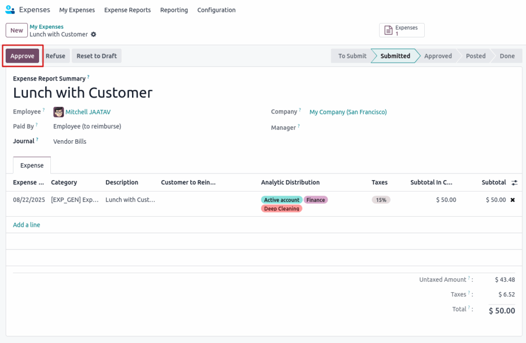Click the Refuse button
This screenshot has width=526, height=343.
(55, 56)
